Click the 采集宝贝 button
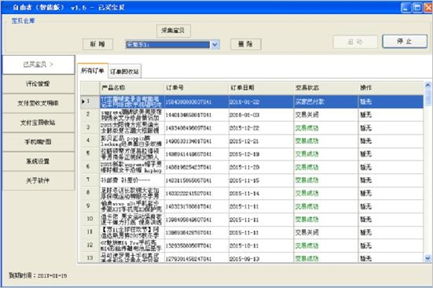 pyautogui.click(x=173, y=31)
